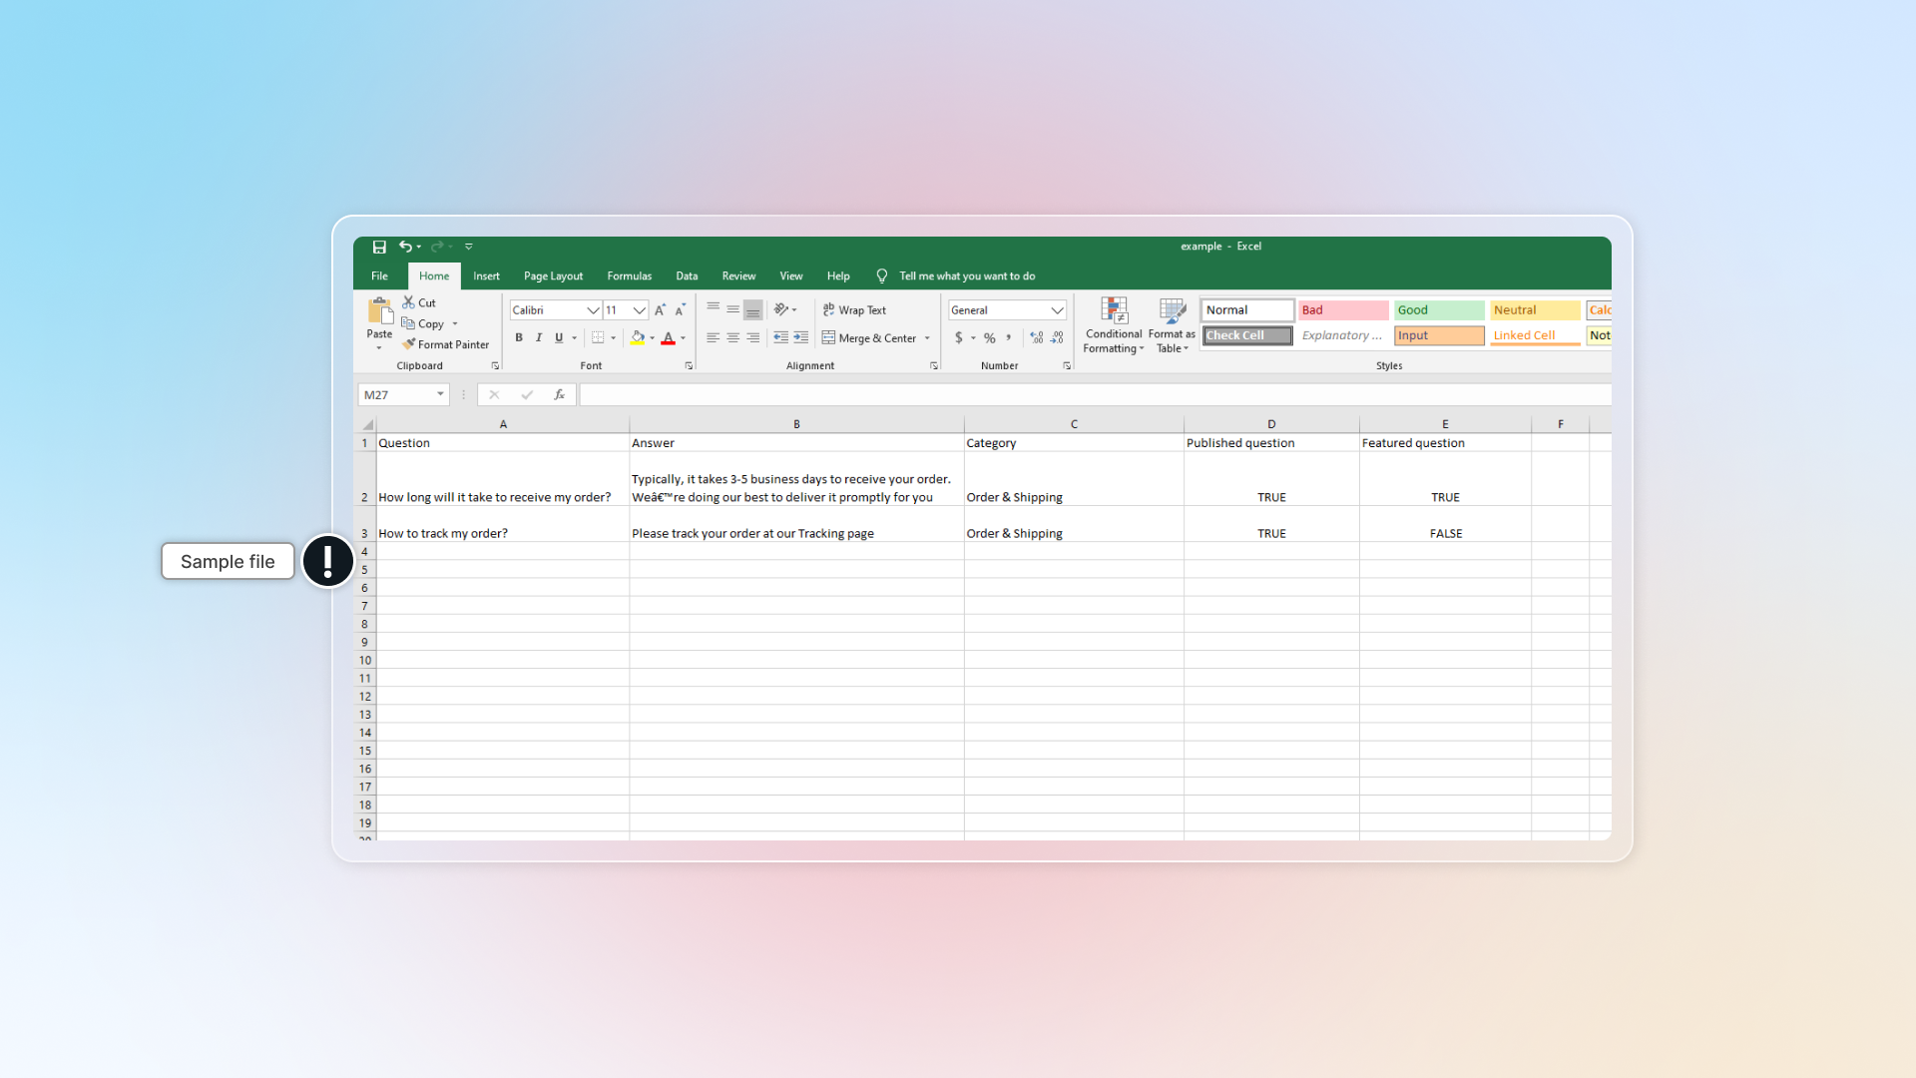
Task: Toggle bold formatting
Action: point(518,337)
